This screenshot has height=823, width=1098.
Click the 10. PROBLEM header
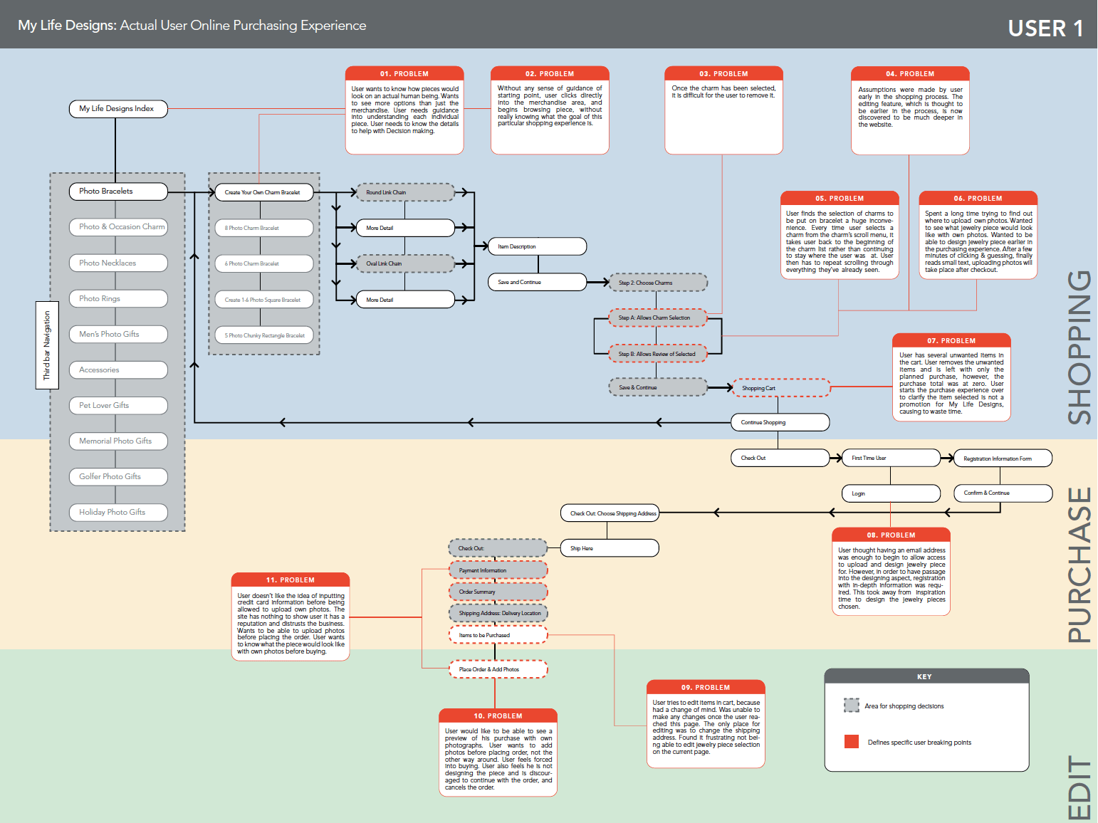pyautogui.click(x=498, y=716)
